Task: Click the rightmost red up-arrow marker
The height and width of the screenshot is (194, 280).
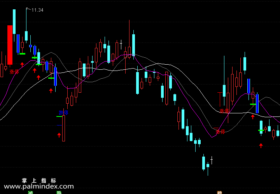Action: coord(261,146)
